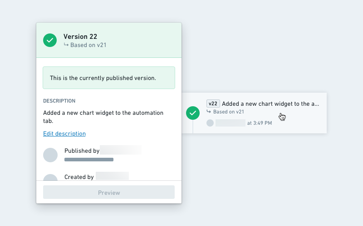Click the branch arrow icon in the v22 timeline row
363x226 pixels.
tap(209, 111)
